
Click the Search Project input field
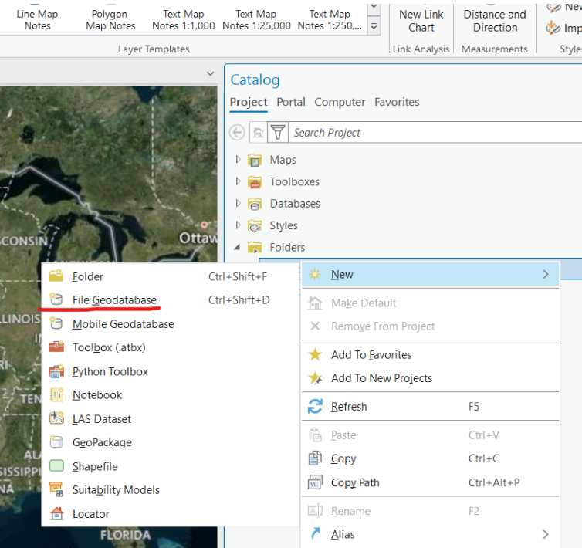pos(435,132)
